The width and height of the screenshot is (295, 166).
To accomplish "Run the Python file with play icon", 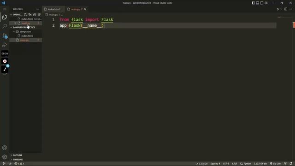I will tap(278, 9).
